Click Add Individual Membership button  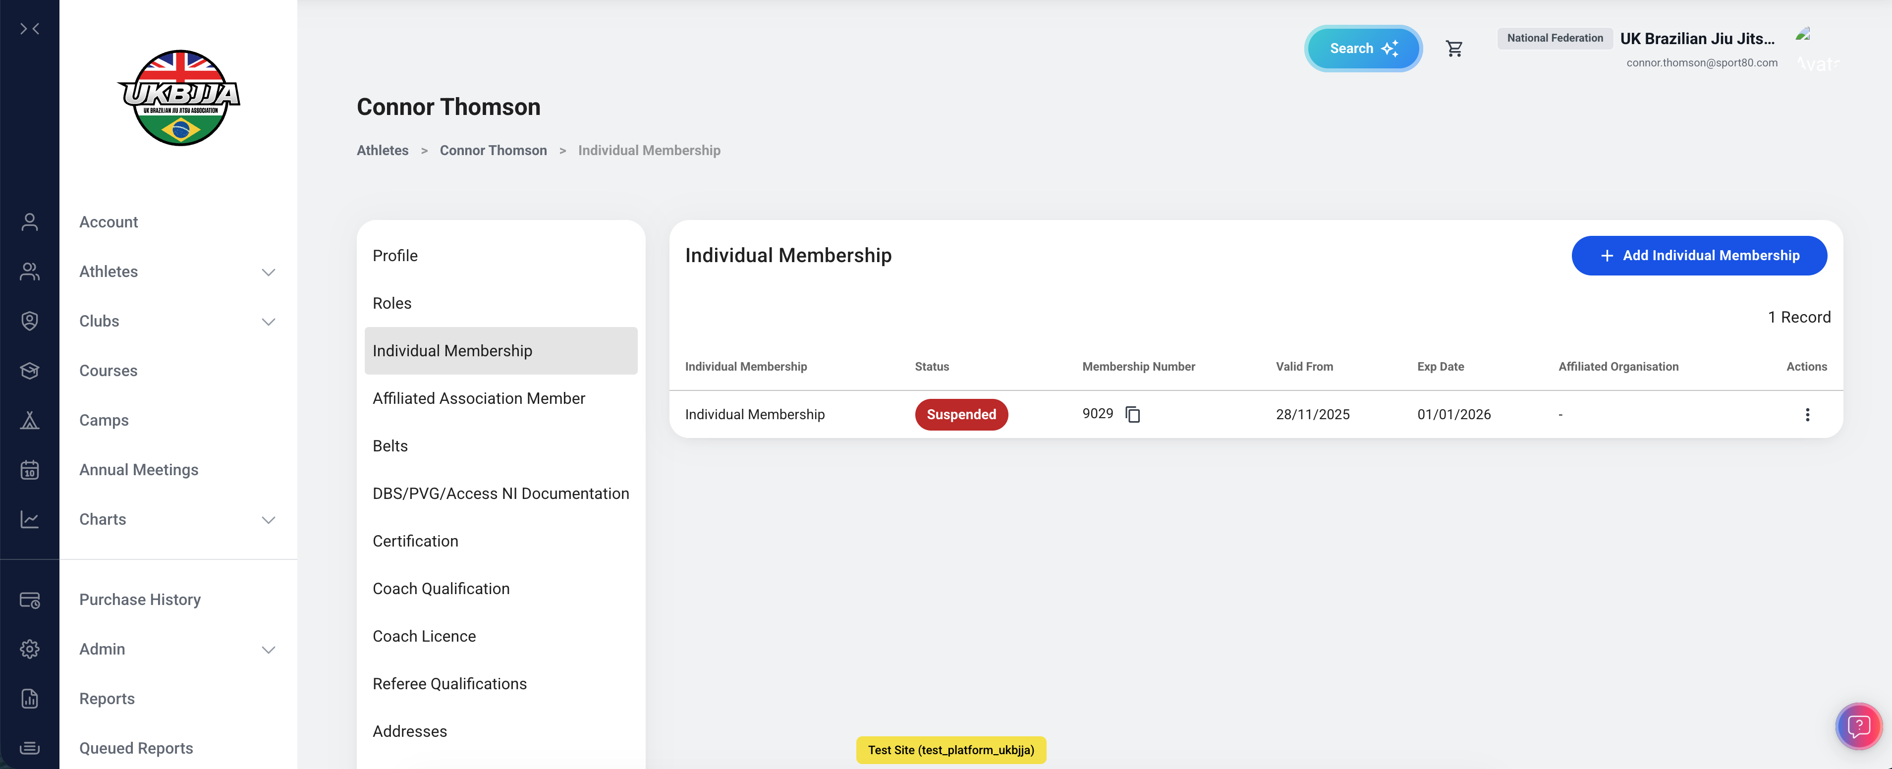click(1699, 256)
